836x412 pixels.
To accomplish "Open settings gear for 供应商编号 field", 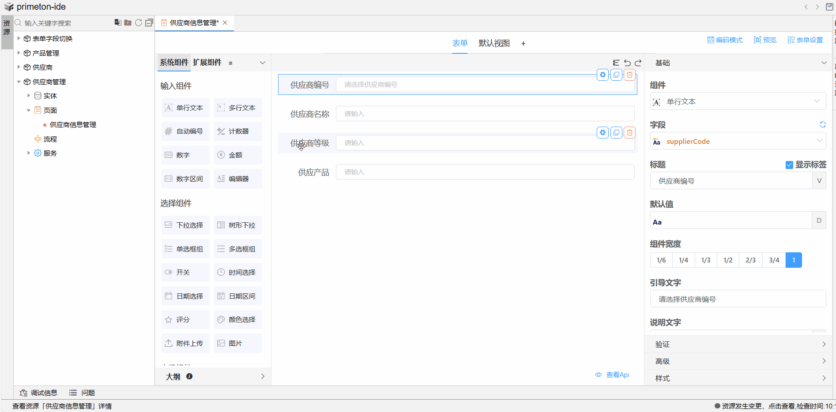I will pos(603,75).
